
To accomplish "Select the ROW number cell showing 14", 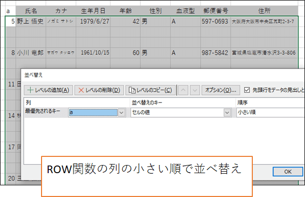I will [x=11, y=116].
